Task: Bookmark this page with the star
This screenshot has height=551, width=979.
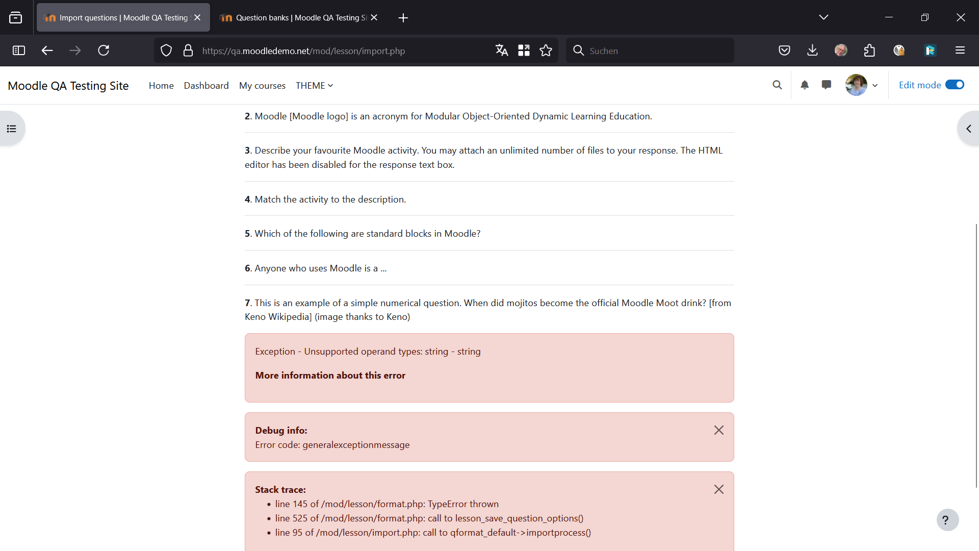Action: click(x=546, y=51)
